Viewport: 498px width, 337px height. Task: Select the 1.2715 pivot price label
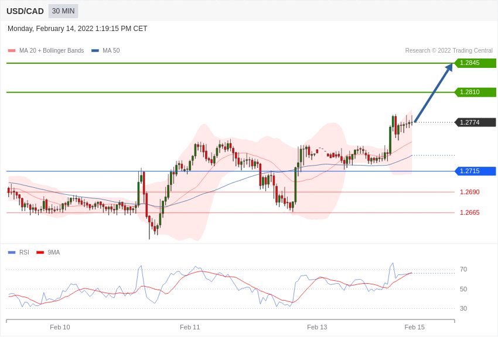click(x=475, y=171)
